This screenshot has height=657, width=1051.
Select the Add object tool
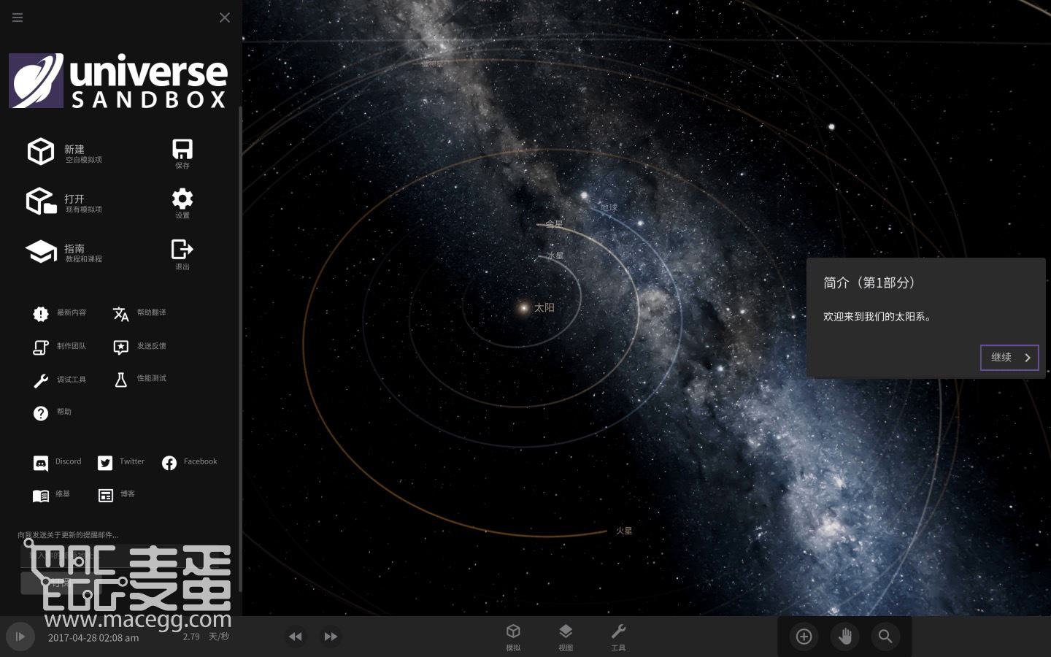[x=804, y=637]
